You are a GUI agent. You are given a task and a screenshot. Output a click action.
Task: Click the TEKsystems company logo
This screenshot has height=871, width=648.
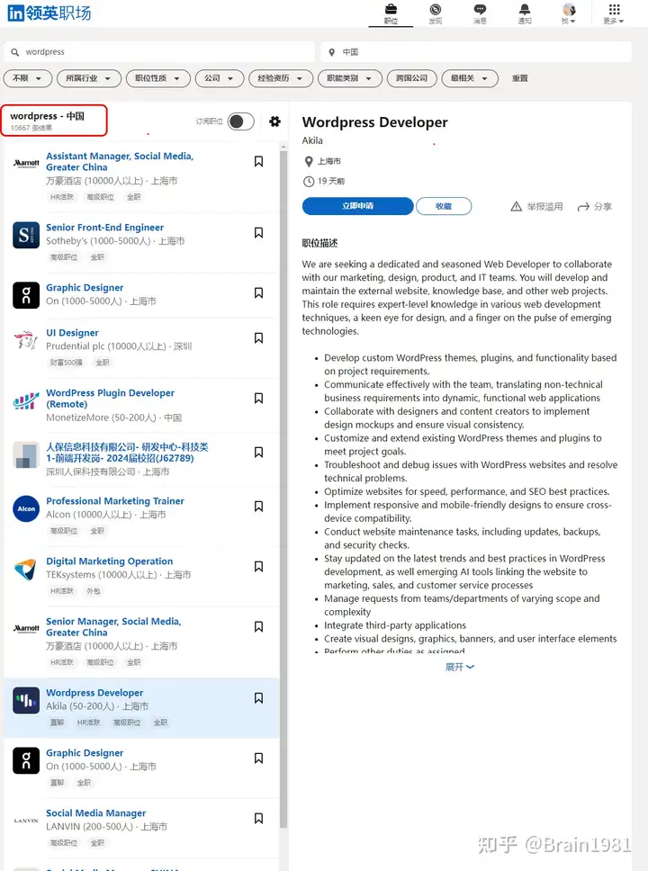tap(26, 569)
